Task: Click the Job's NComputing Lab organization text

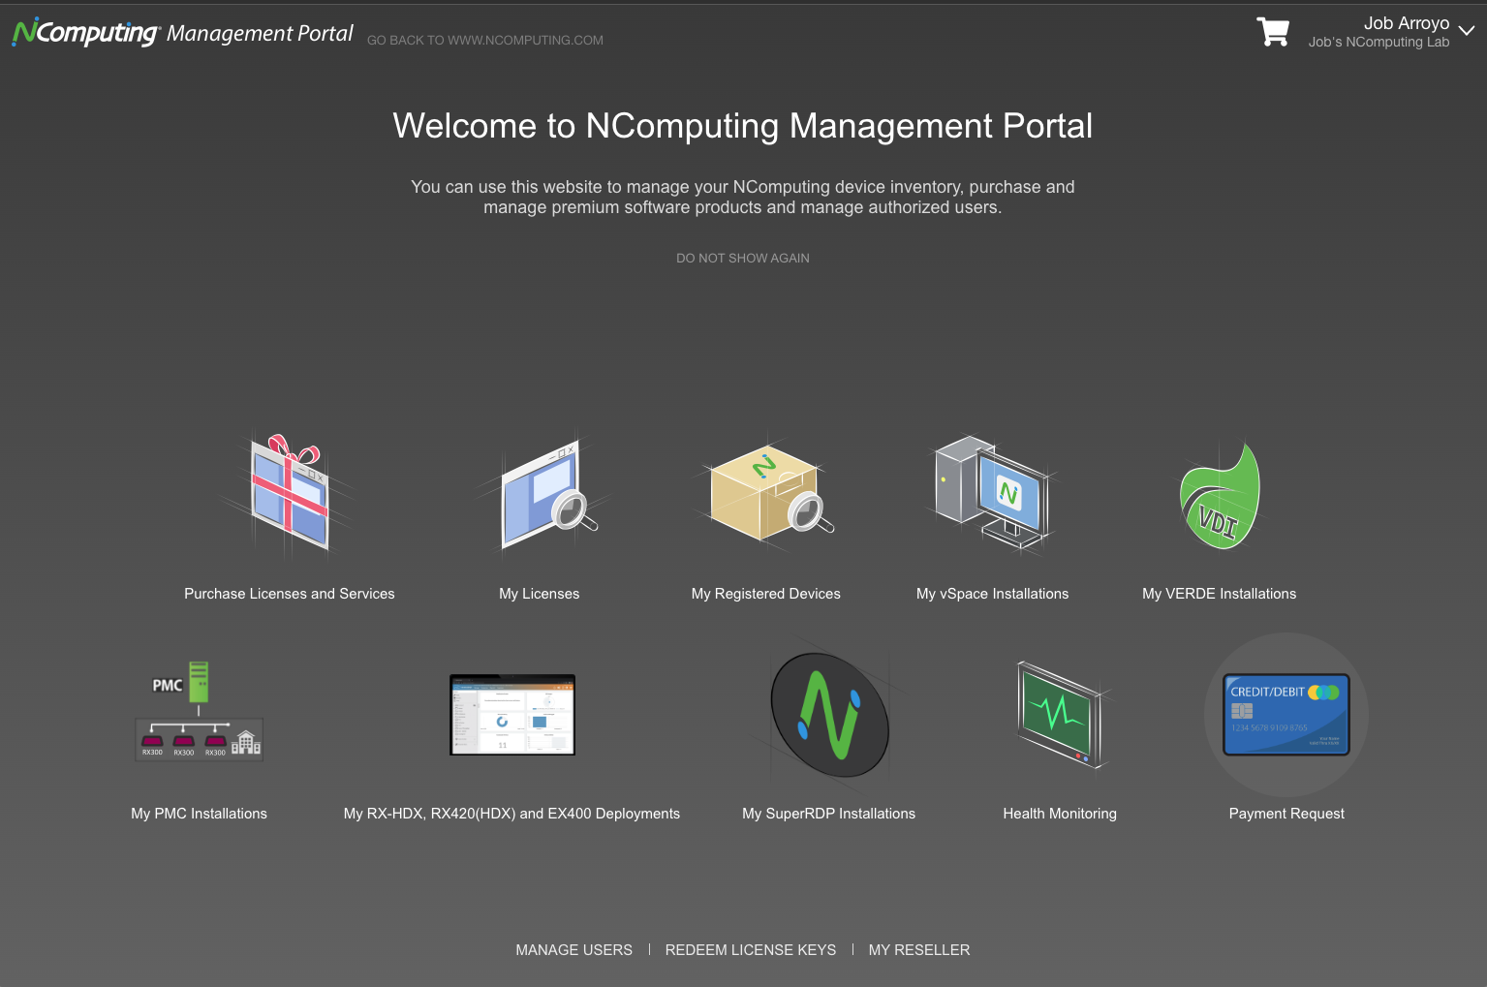Action: coord(1379,43)
